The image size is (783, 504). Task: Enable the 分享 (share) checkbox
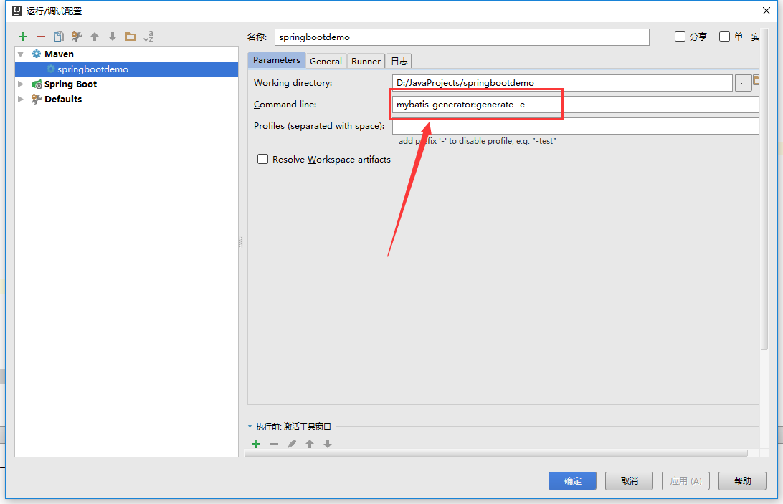pyautogui.click(x=680, y=37)
